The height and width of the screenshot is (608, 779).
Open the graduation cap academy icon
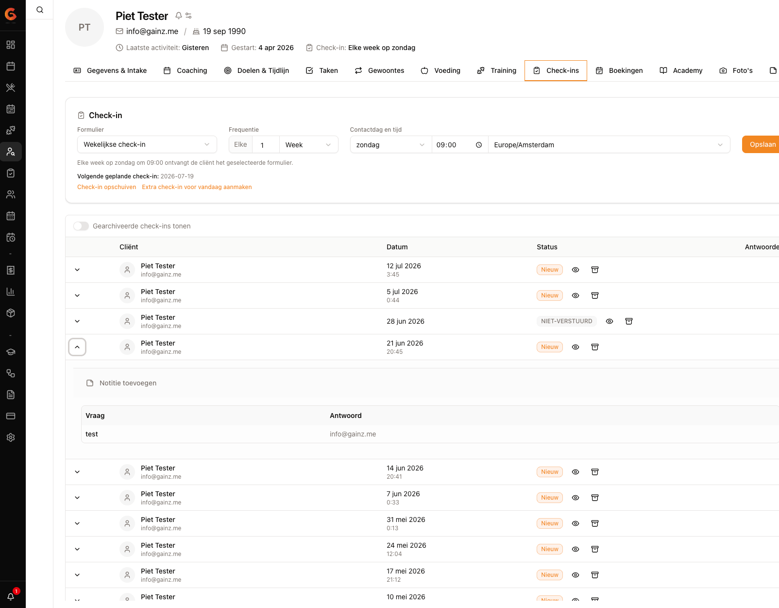11,352
